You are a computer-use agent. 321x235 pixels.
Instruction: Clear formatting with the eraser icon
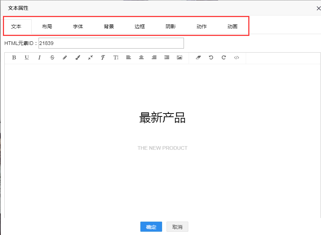[198, 58]
